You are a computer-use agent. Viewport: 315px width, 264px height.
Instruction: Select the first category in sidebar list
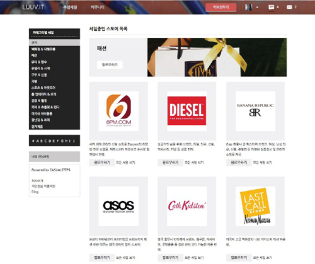click(54, 43)
